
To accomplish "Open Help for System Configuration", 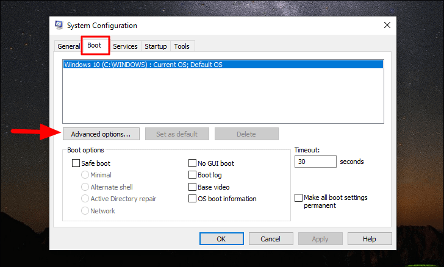I will click(370, 239).
